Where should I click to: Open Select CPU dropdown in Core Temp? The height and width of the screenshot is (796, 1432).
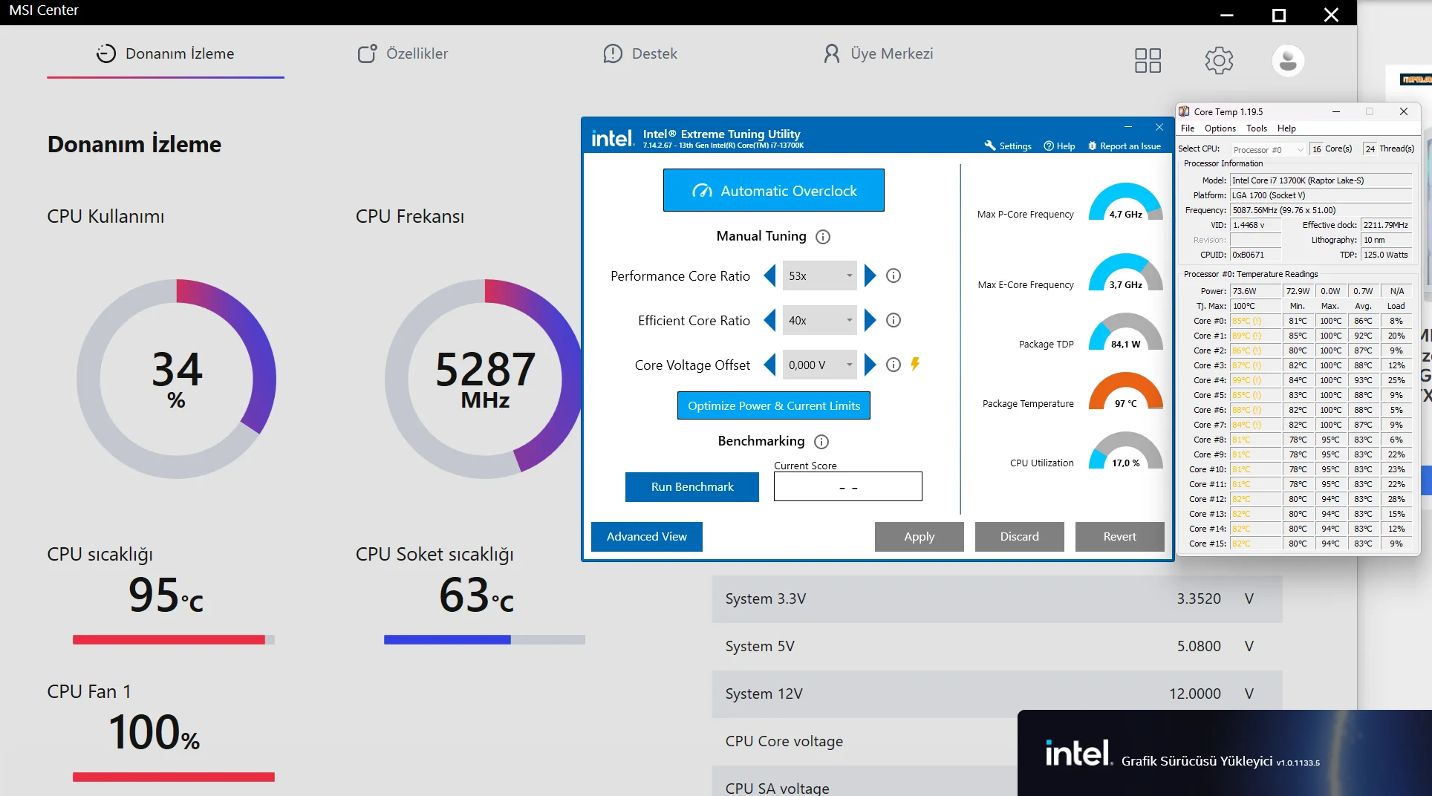pyautogui.click(x=1268, y=149)
